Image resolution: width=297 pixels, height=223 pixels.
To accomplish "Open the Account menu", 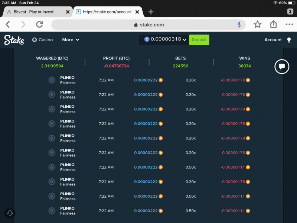I will pyautogui.click(x=273, y=40).
